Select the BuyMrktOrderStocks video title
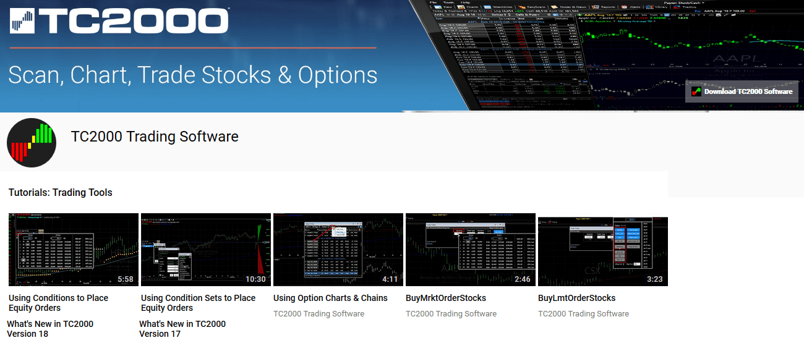 tap(446, 298)
